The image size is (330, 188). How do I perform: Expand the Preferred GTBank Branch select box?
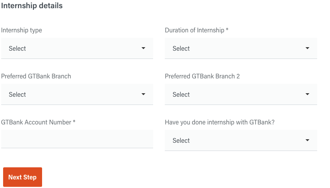click(77, 94)
